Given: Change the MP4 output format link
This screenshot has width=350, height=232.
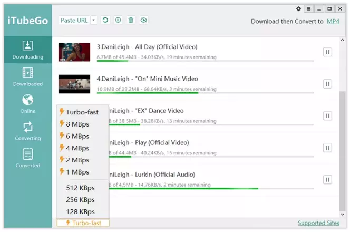Looking at the screenshot, I should (x=333, y=22).
